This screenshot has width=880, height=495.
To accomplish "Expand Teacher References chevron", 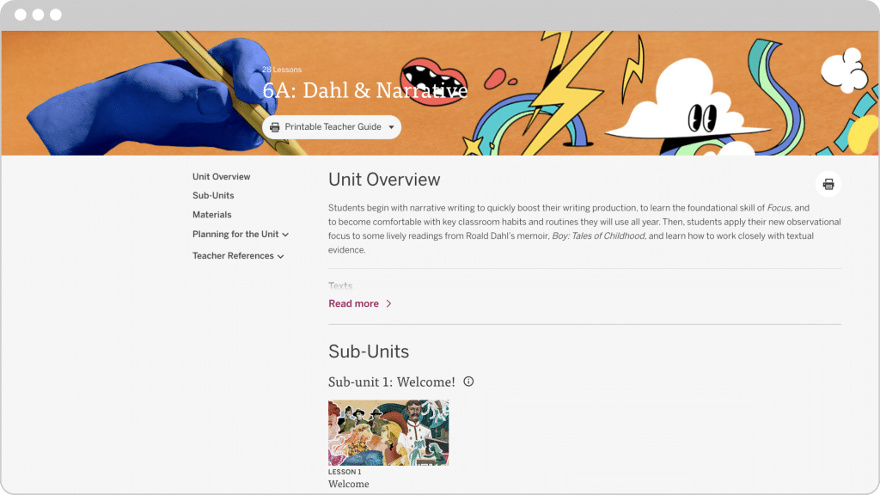I will 281,256.
